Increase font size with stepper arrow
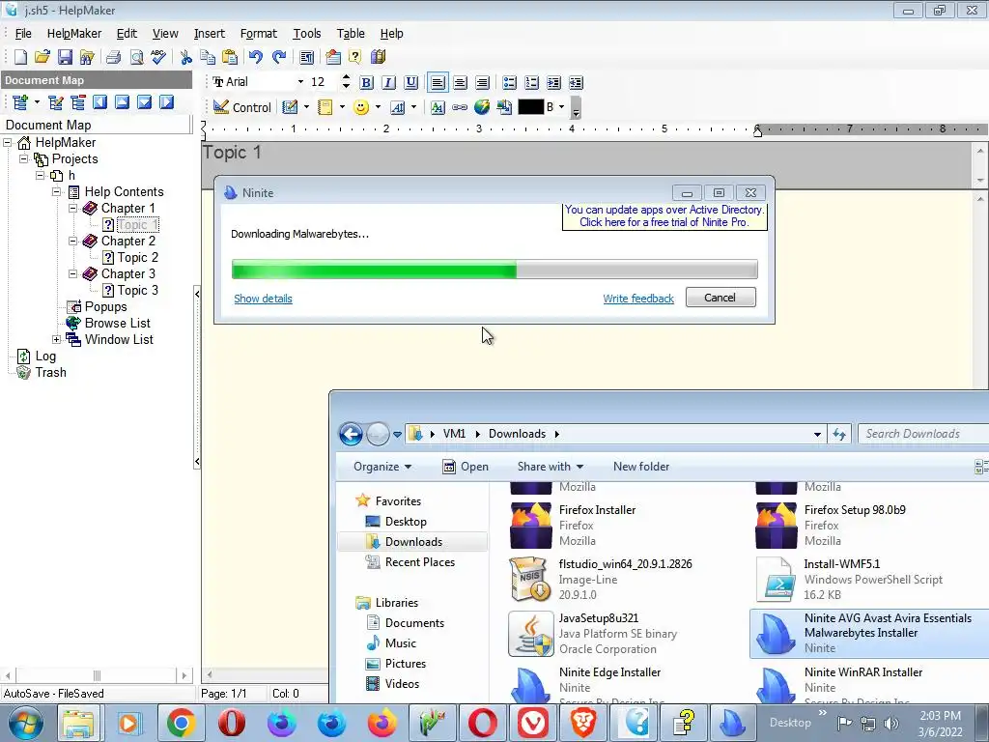The height and width of the screenshot is (742, 989). point(346,77)
